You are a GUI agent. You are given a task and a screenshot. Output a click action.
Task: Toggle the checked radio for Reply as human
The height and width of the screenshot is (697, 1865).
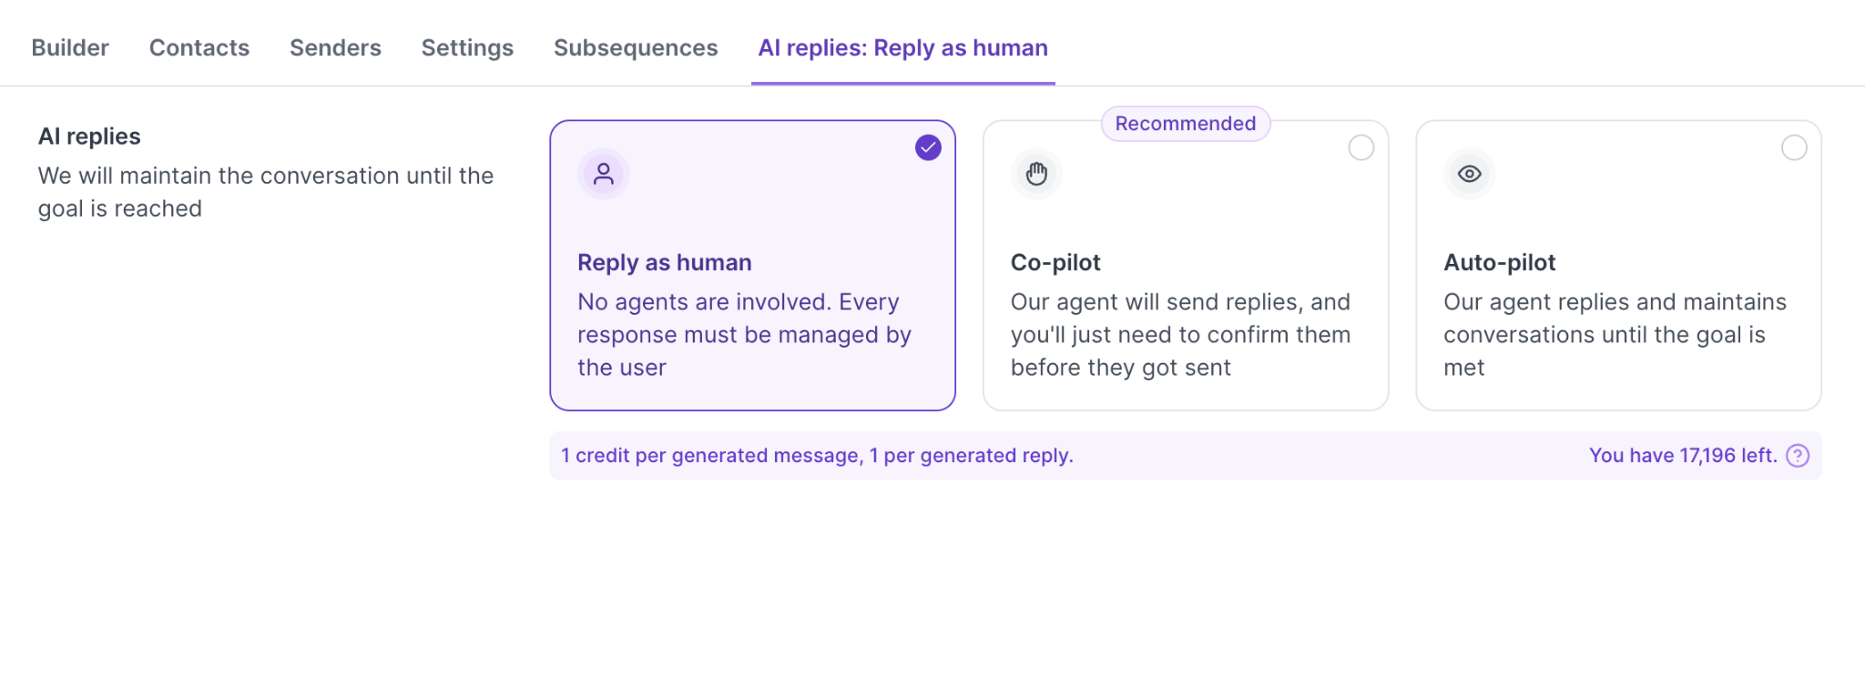click(x=928, y=147)
